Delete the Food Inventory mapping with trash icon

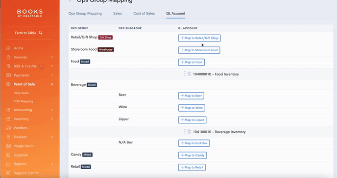click(189, 74)
